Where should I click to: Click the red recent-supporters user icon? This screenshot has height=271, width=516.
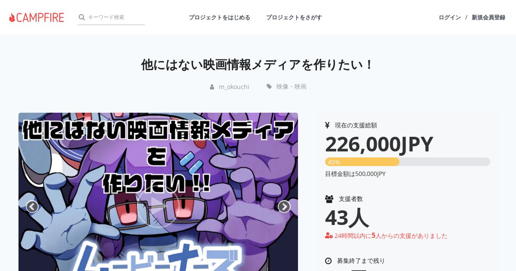(329, 235)
